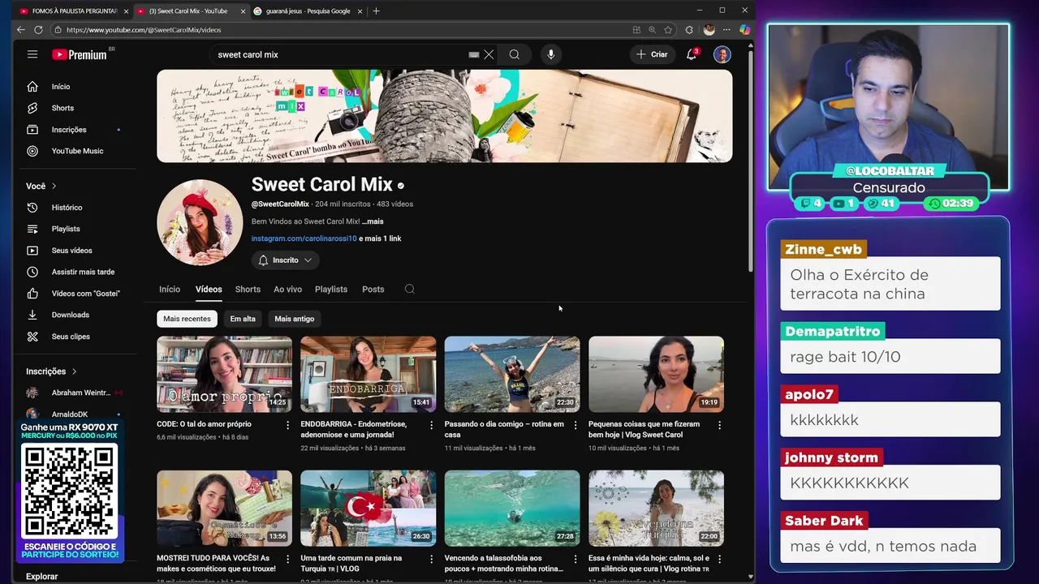Image resolution: width=1039 pixels, height=584 pixels.
Task: Select the Vídeos channel tab
Action: tap(209, 290)
